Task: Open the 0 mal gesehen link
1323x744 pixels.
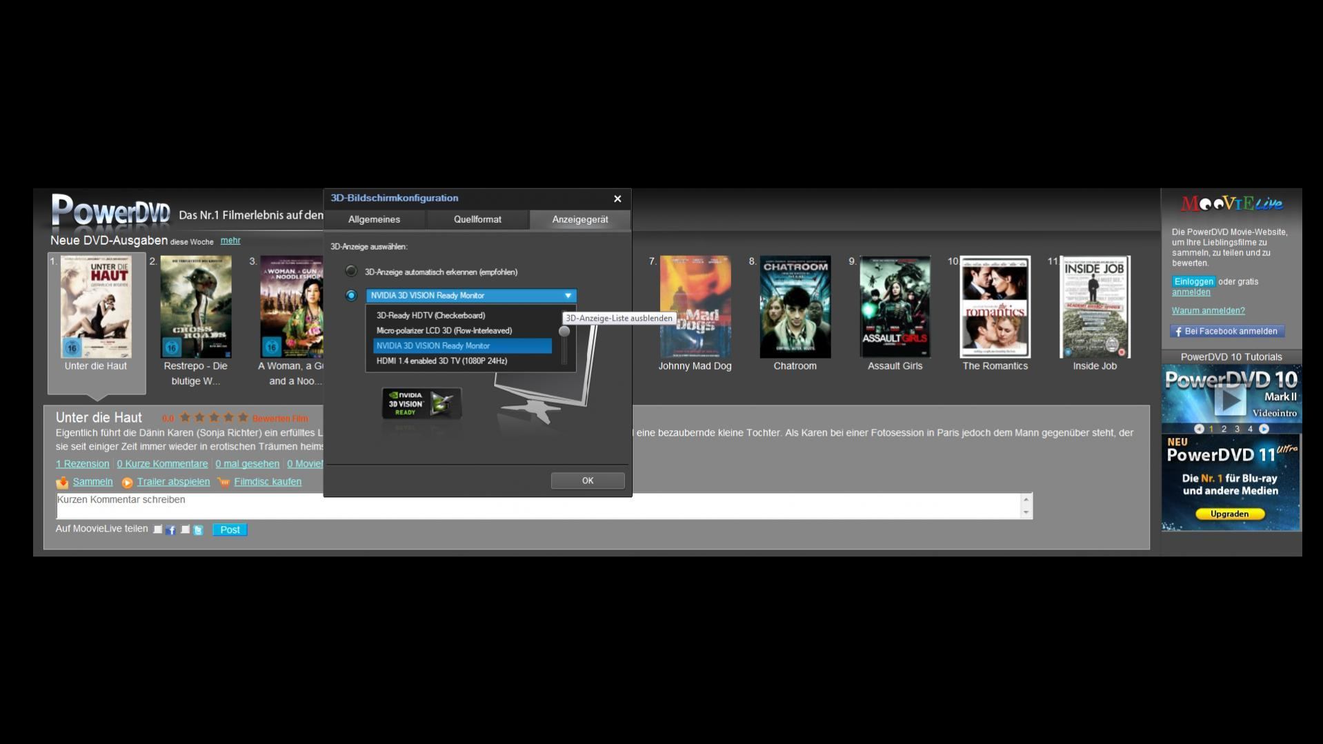Action: pyautogui.click(x=247, y=464)
